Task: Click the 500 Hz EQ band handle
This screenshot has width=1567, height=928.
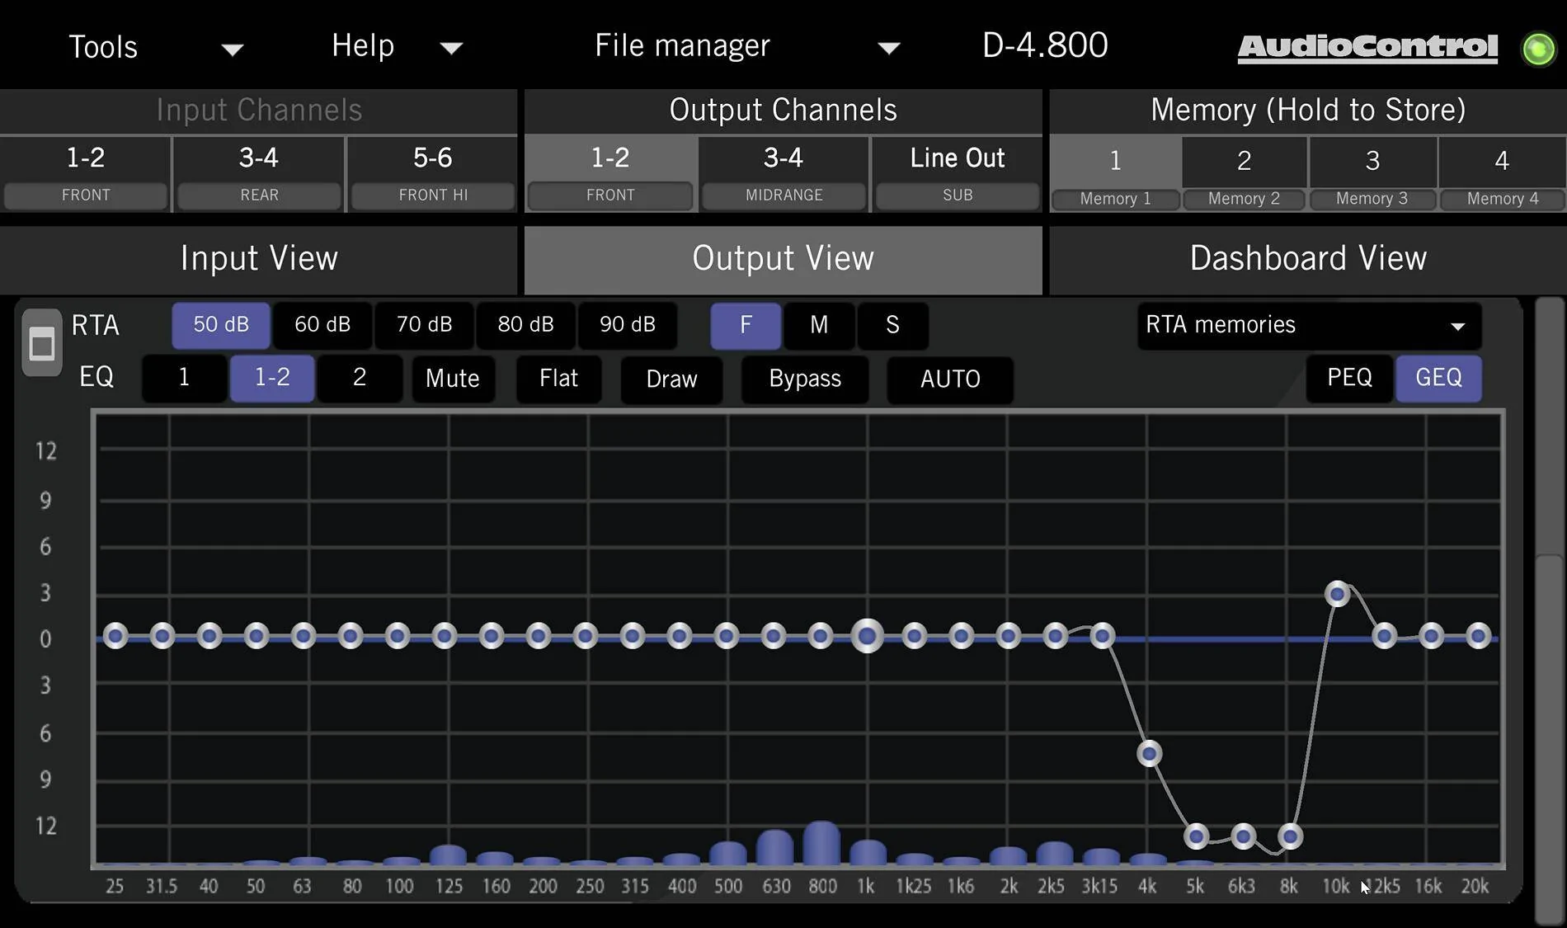Action: point(727,636)
